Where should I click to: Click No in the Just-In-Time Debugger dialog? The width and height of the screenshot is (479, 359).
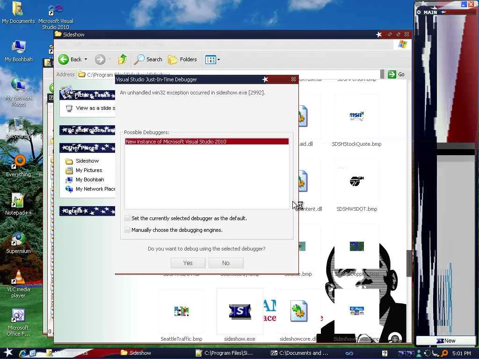point(226,263)
